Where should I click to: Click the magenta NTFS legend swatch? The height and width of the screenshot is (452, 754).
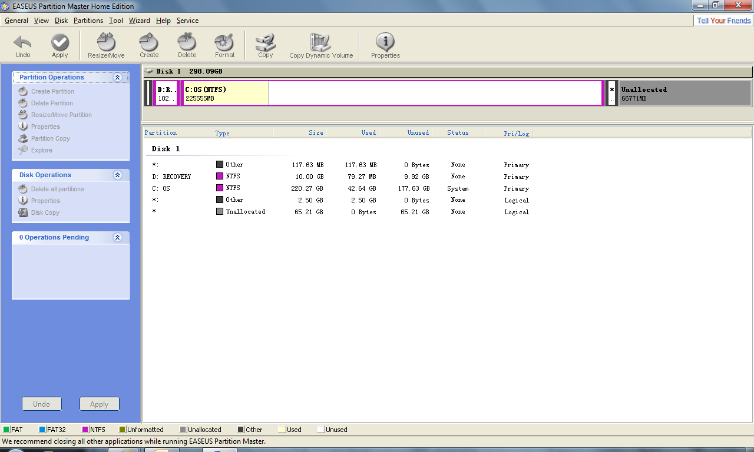[x=85, y=430]
